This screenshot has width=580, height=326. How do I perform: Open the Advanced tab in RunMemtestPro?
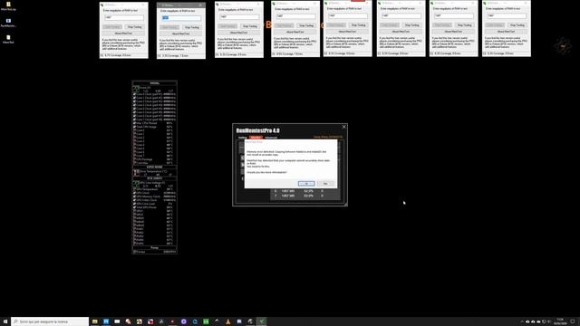pyautogui.click(x=271, y=138)
